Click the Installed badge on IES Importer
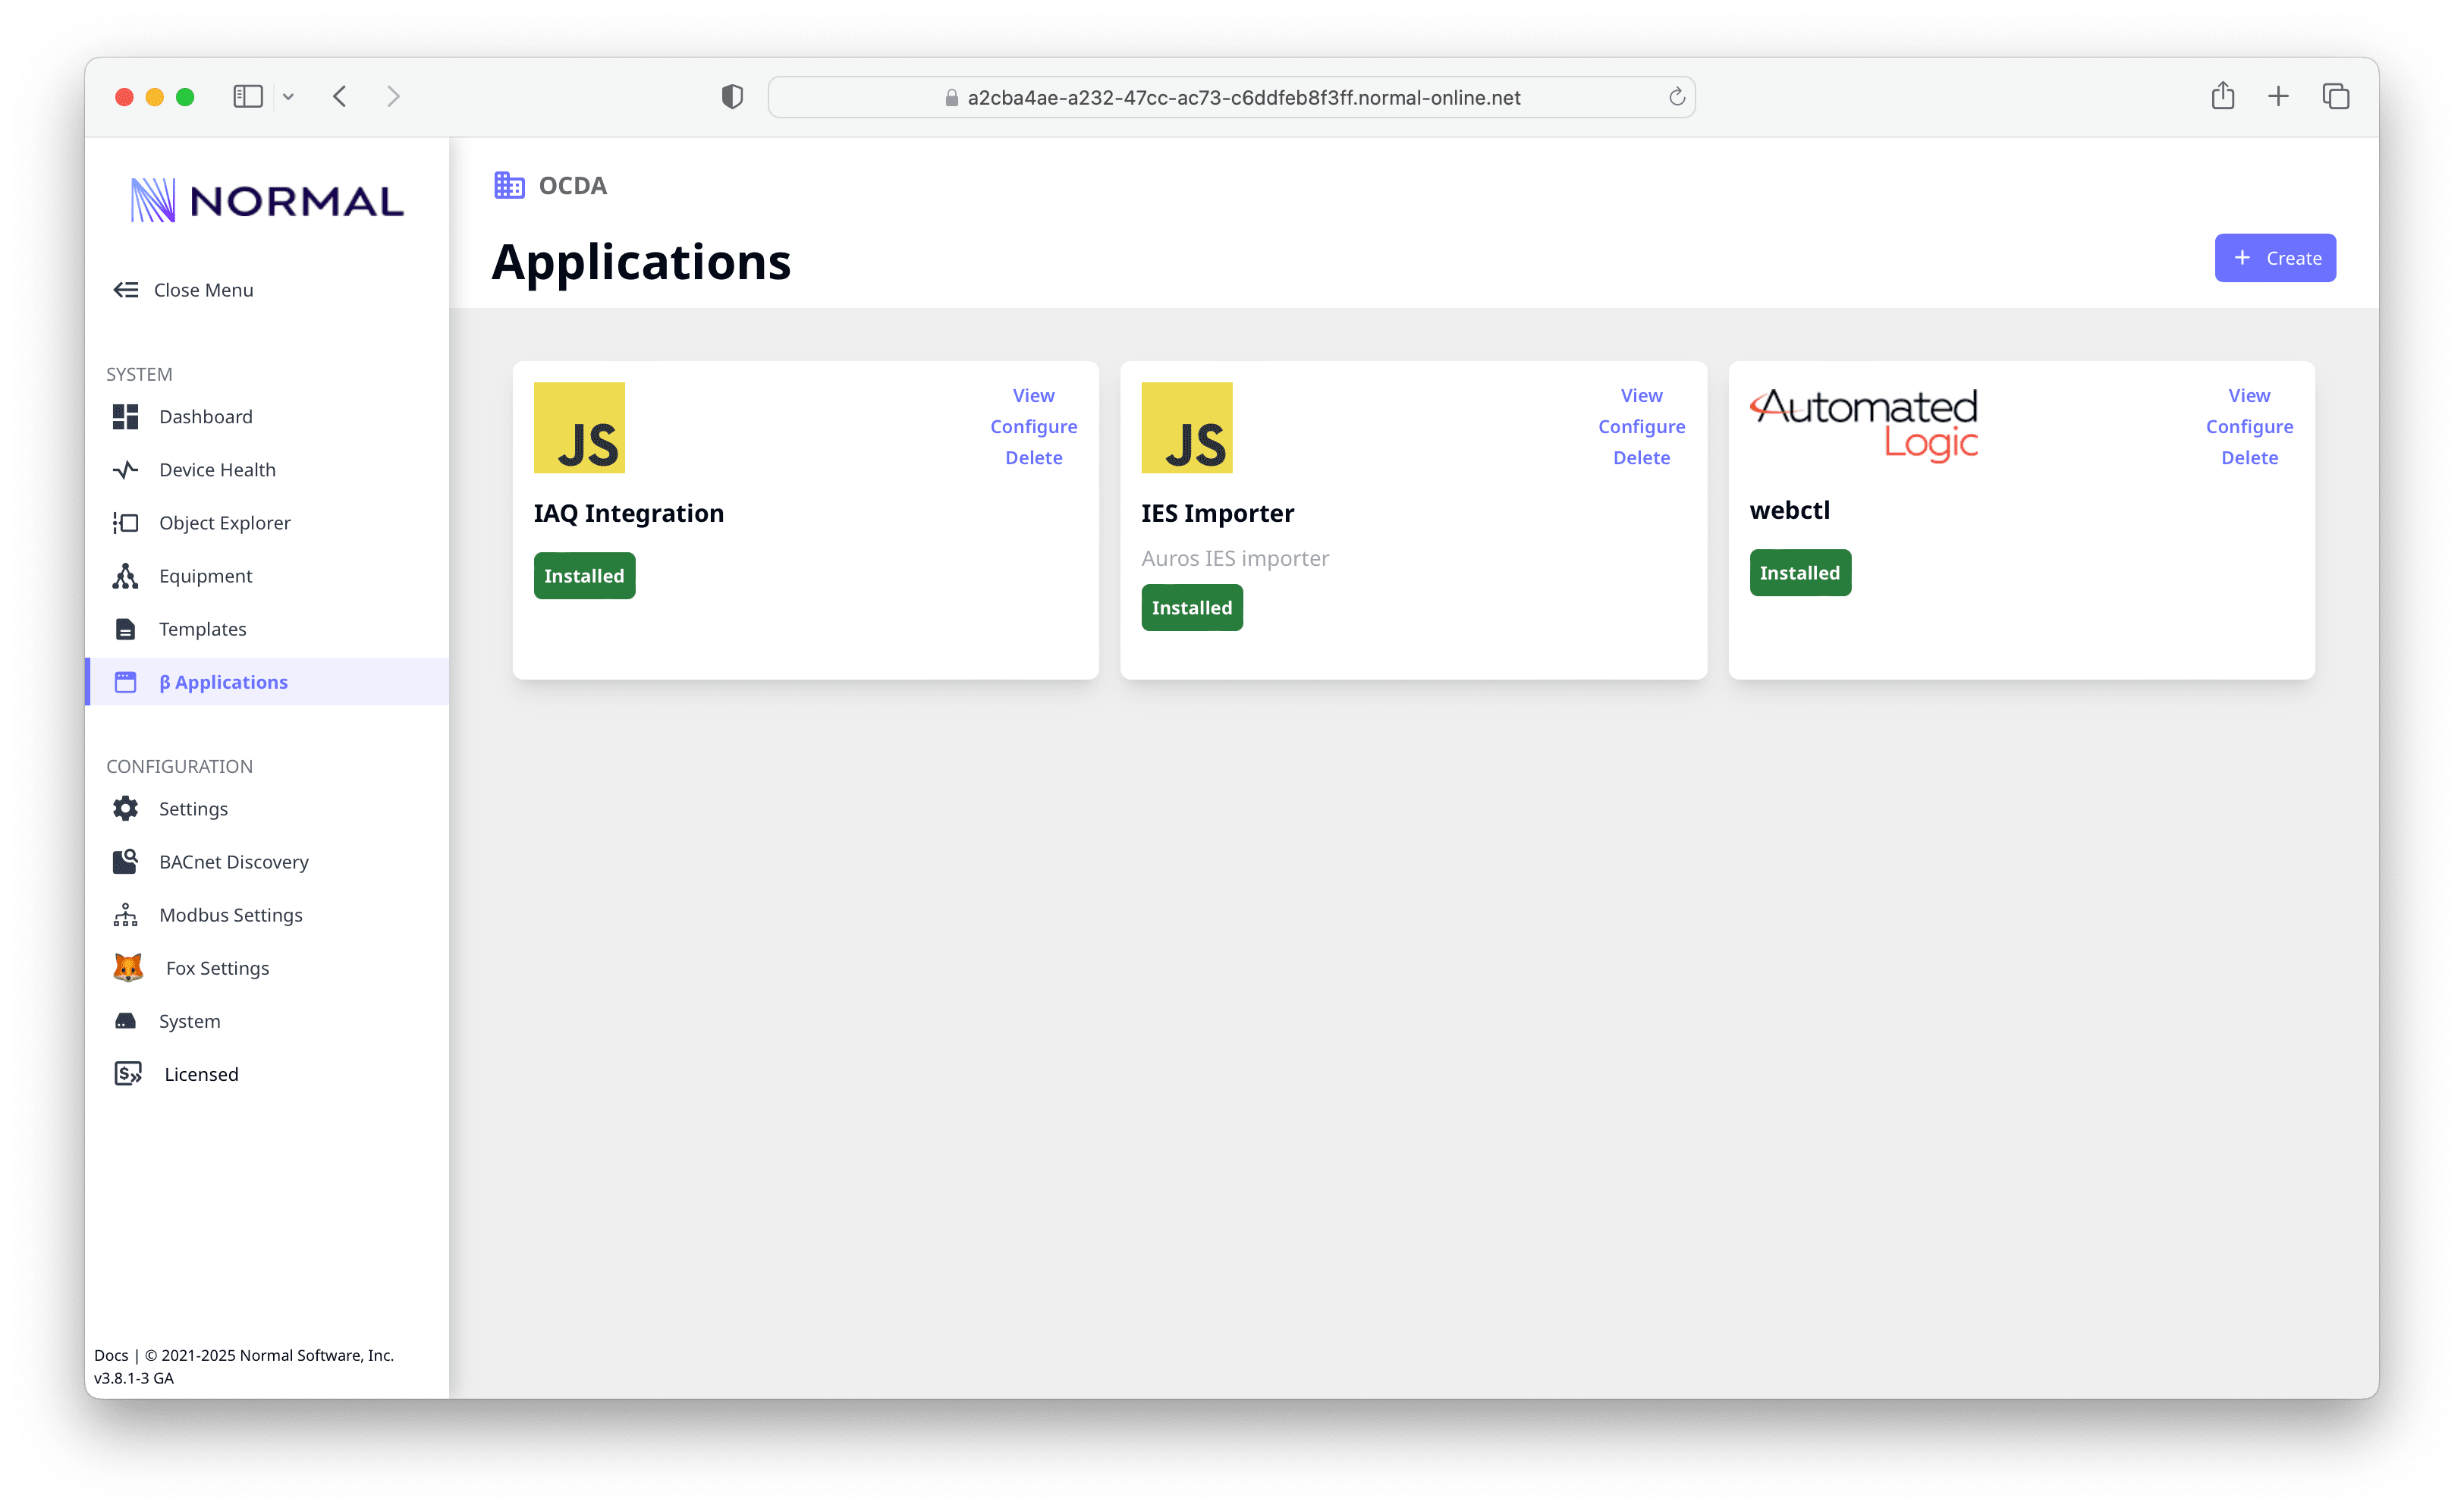 [x=1192, y=607]
